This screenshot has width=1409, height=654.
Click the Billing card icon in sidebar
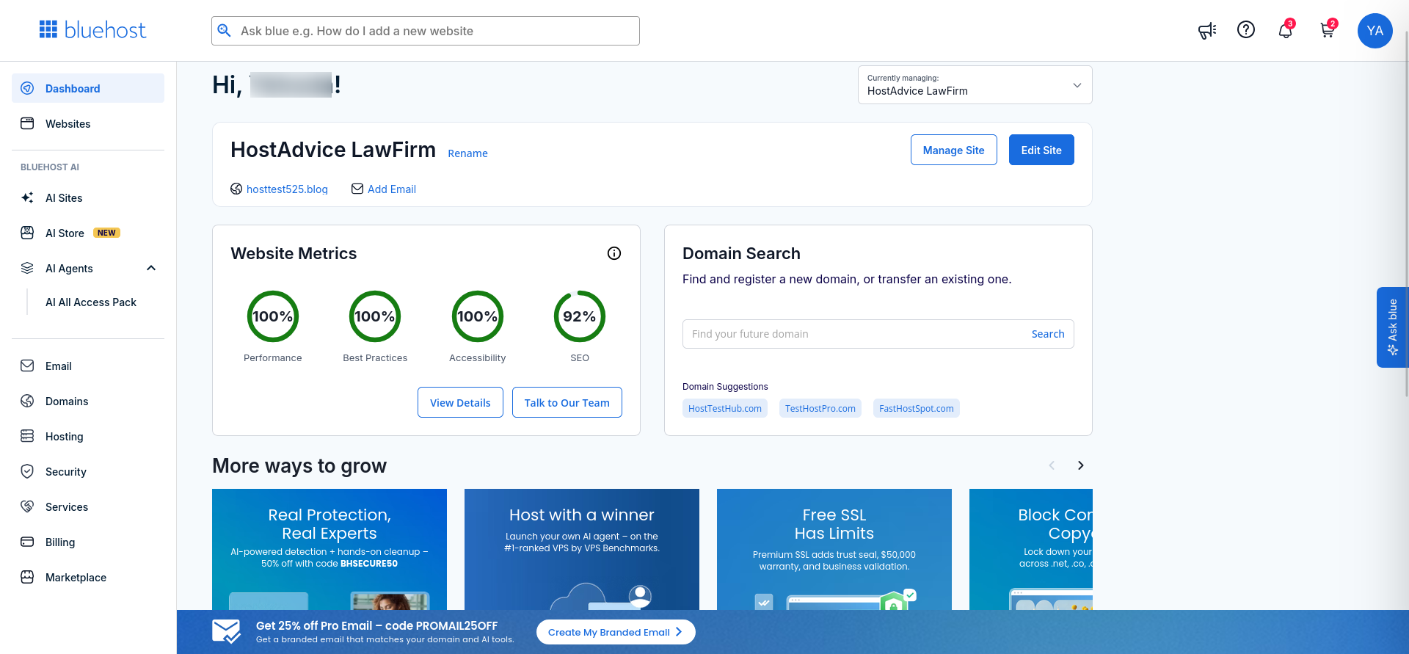(x=27, y=542)
